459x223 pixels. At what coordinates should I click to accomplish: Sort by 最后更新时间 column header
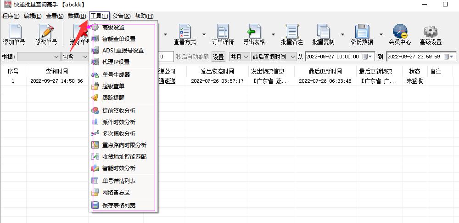coord(325,71)
